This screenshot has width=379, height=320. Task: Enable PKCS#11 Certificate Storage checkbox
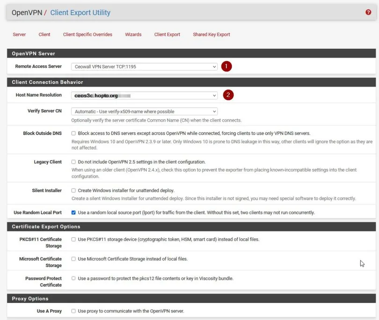(x=73, y=239)
